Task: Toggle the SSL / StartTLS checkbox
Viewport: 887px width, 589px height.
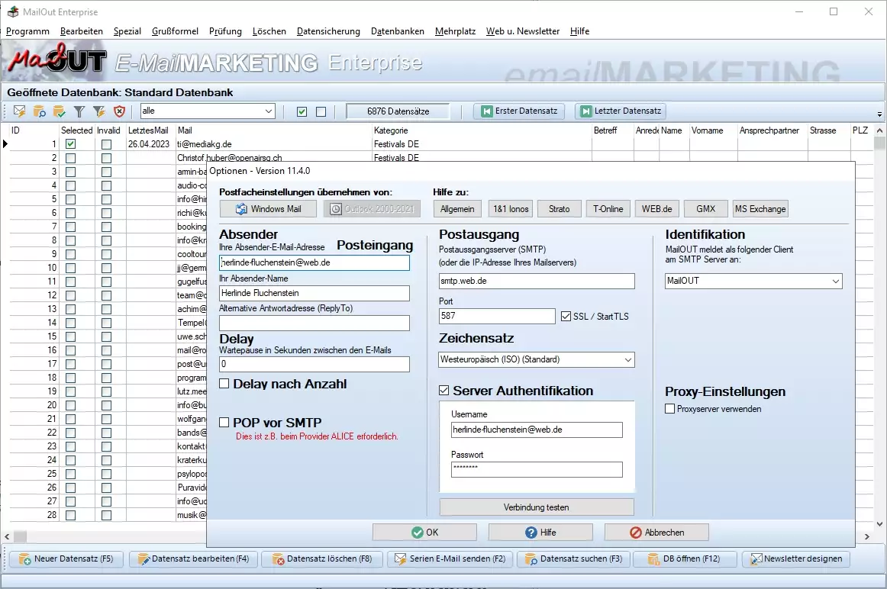Action: tap(566, 316)
